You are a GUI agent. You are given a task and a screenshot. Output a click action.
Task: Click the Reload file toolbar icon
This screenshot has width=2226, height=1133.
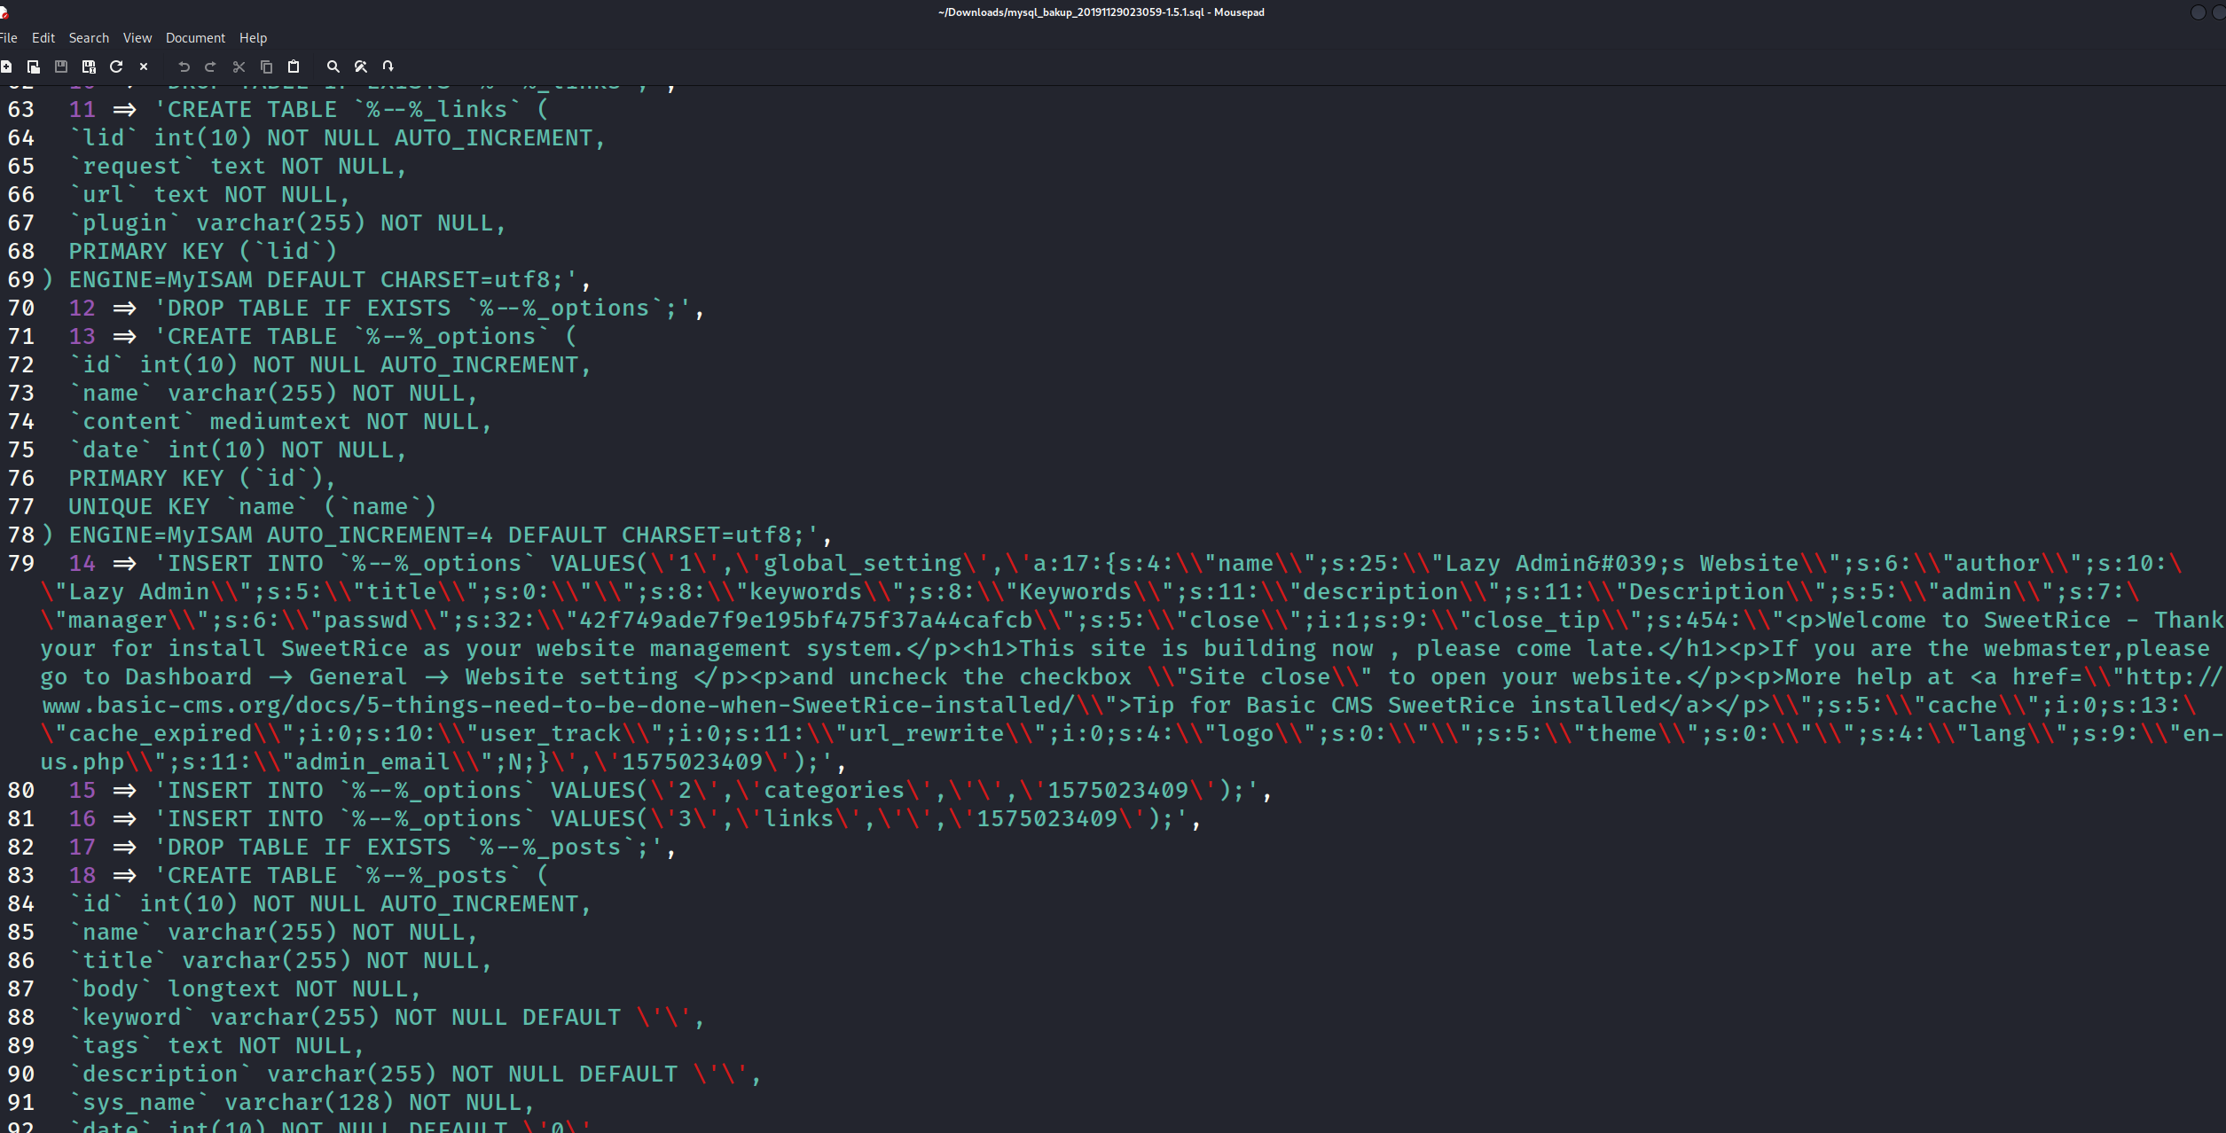[116, 66]
